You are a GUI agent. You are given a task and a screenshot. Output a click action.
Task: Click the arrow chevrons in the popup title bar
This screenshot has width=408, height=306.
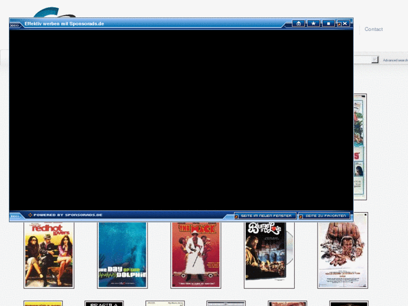point(15,25)
